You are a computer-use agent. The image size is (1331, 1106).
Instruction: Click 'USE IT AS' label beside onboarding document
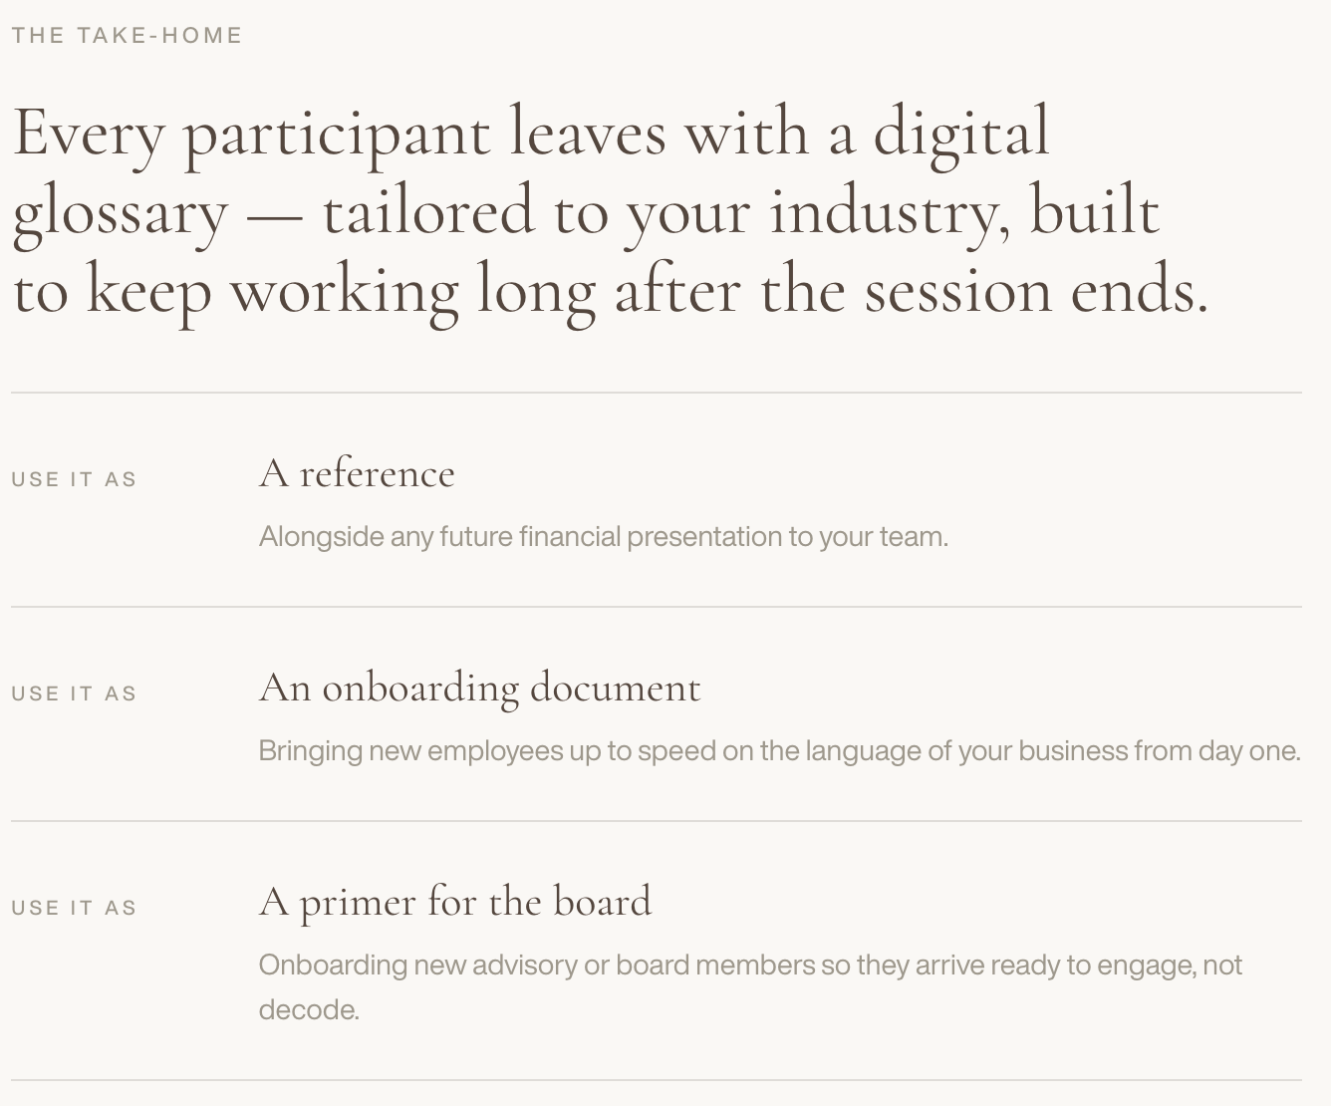click(74, 693)
